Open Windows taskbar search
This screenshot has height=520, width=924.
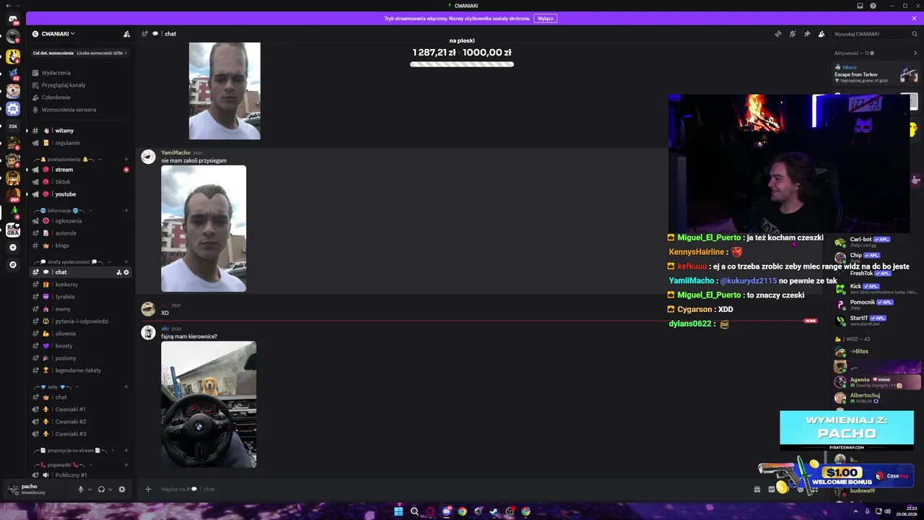click(414, 511)
